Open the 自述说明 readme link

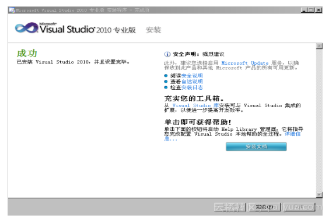pyautogui.click(x=192, y=82)
